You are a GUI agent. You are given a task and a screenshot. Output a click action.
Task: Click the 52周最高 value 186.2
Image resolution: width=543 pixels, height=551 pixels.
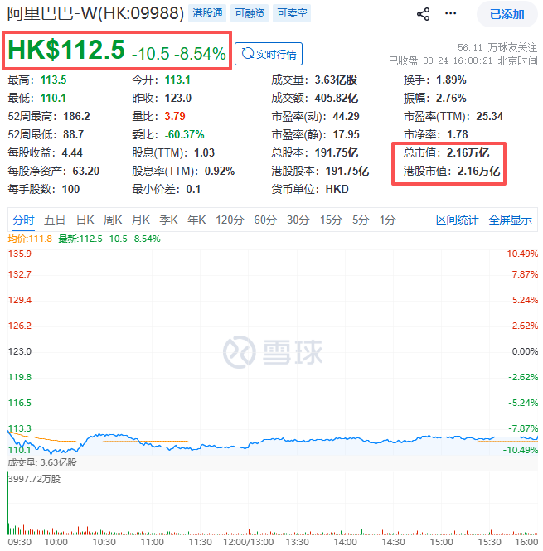[x=76, y=116]
